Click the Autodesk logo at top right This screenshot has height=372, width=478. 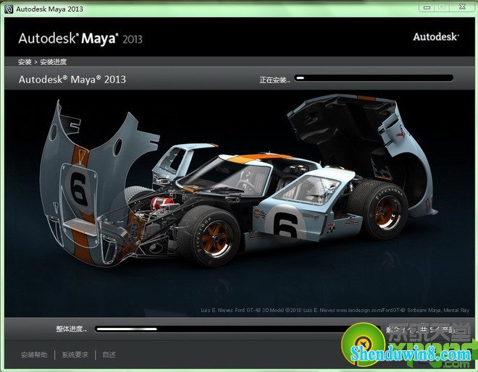pos(436,37)
